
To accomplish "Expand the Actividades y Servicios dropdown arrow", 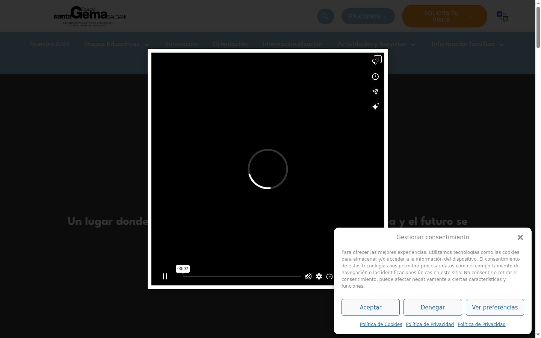I will pyautogui.click(x=413, y=45).
